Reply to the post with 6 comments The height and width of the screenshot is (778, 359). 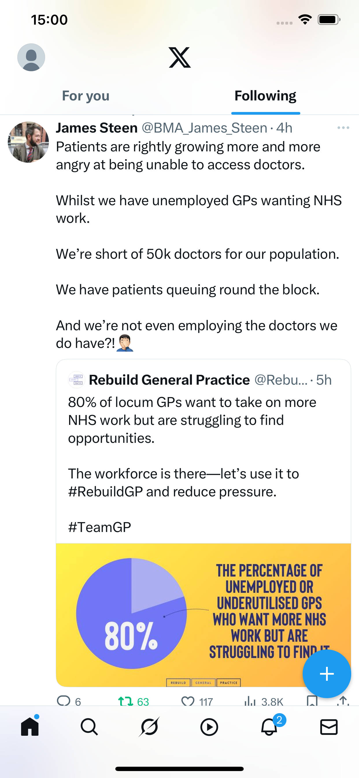click(x=64, y=700)
